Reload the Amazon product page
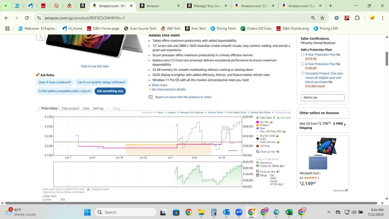The height and width of the screenshot is (219, 389). [x=27, y=18]
